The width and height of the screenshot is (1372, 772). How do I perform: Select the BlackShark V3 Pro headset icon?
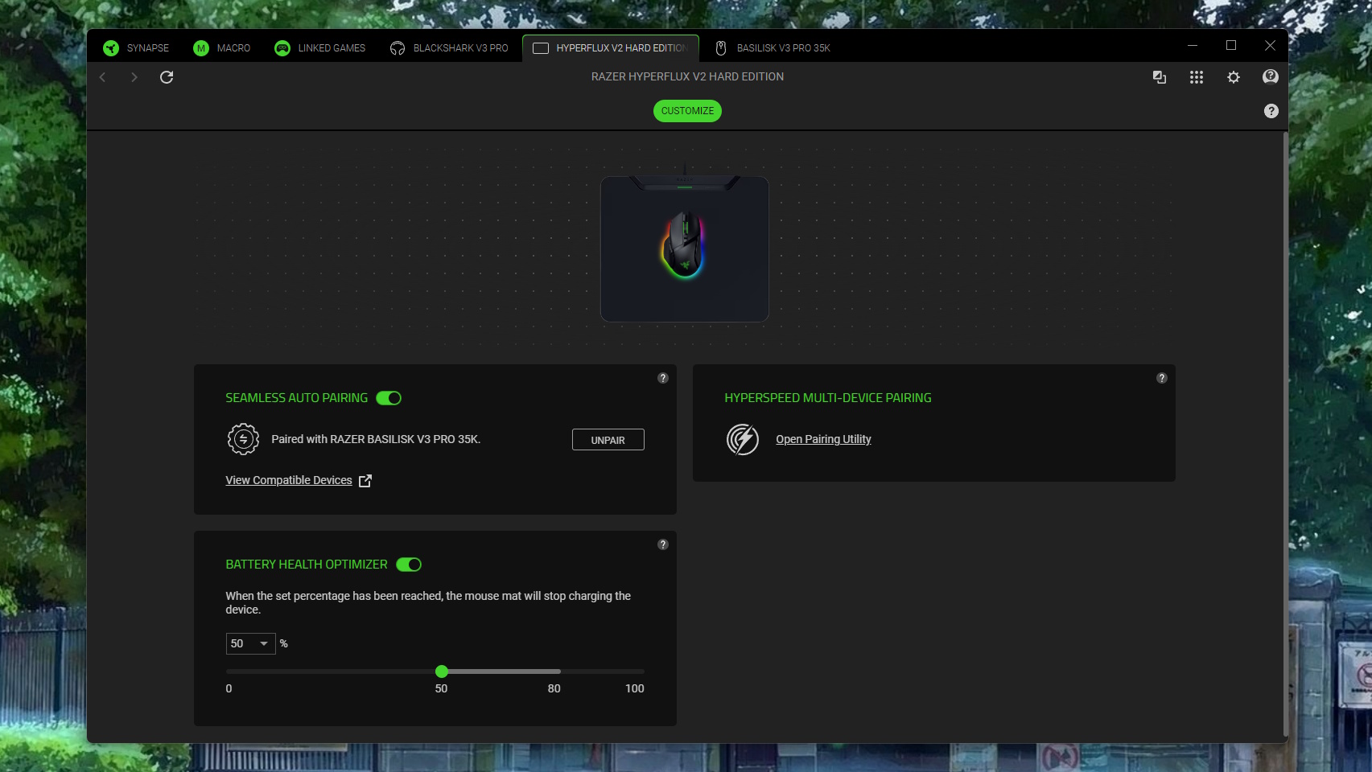(397, 47)
